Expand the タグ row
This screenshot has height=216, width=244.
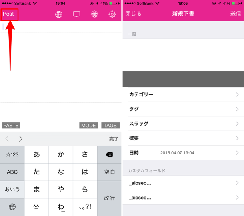coord(183,109)
